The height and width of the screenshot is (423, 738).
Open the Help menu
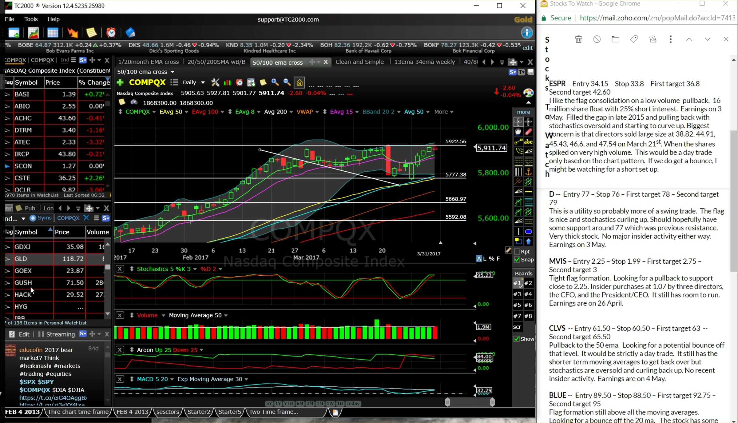click(54, 19)
